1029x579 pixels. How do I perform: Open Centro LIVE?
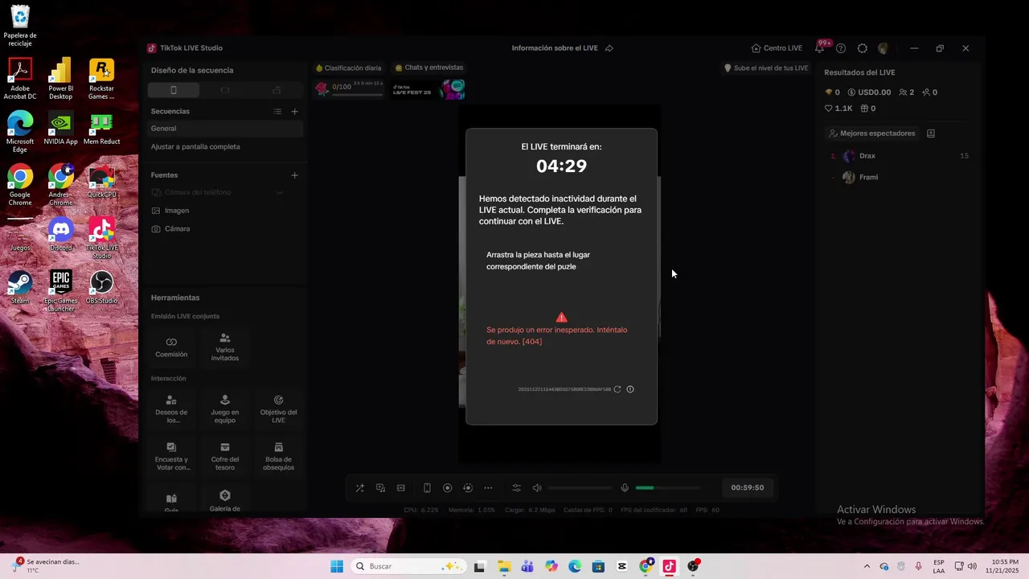[777, 48]
